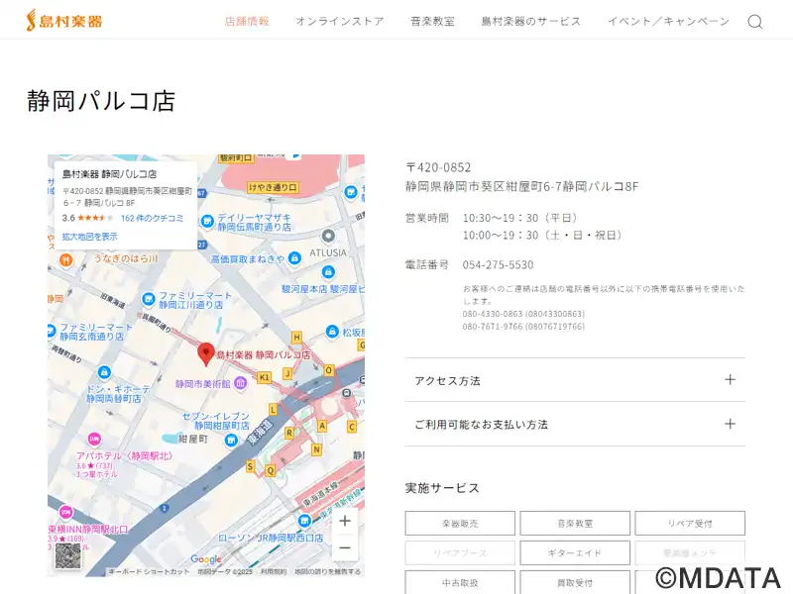Click the 中古取扱 service button

click(460, 582)
